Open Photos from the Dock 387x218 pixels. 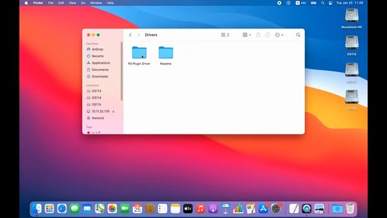pos(112,208)
